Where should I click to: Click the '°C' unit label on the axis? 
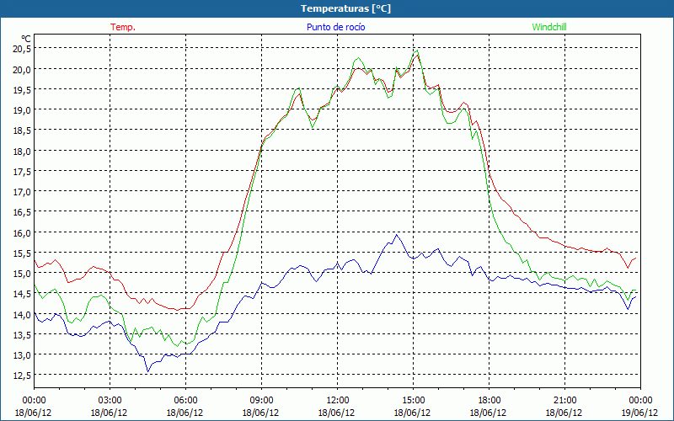26,39
